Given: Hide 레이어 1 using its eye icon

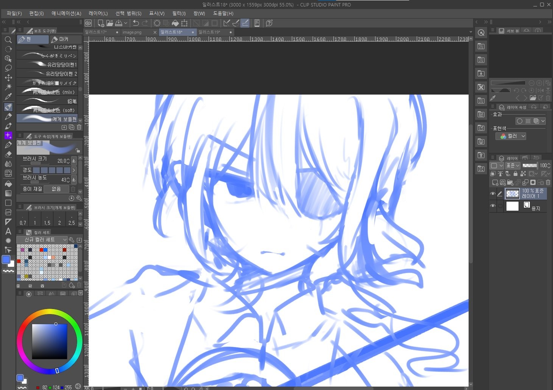Looking at the screenshot, I should point(492,194).
